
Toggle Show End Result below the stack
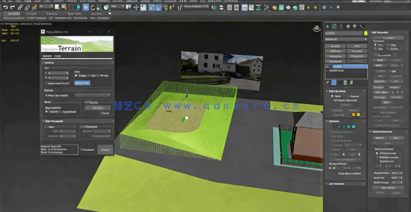tap(334, 82)
